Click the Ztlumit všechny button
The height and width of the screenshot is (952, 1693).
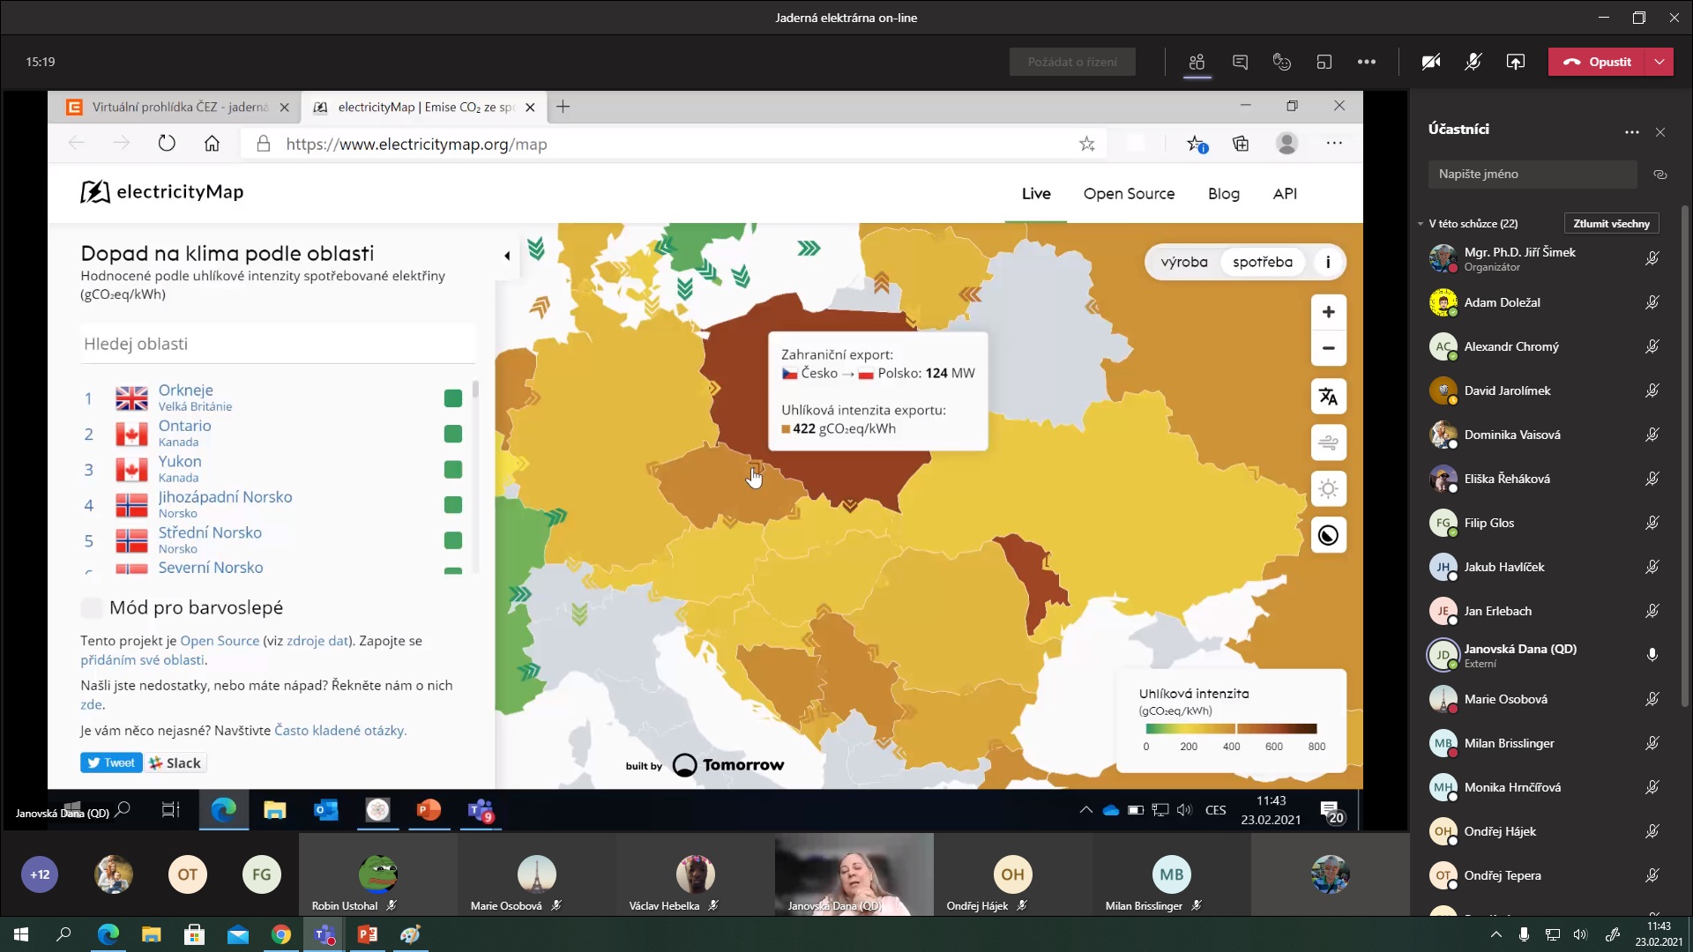click(1611, 224)
